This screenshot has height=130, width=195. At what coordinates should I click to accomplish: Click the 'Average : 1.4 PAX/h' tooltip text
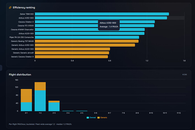point(109,27)
